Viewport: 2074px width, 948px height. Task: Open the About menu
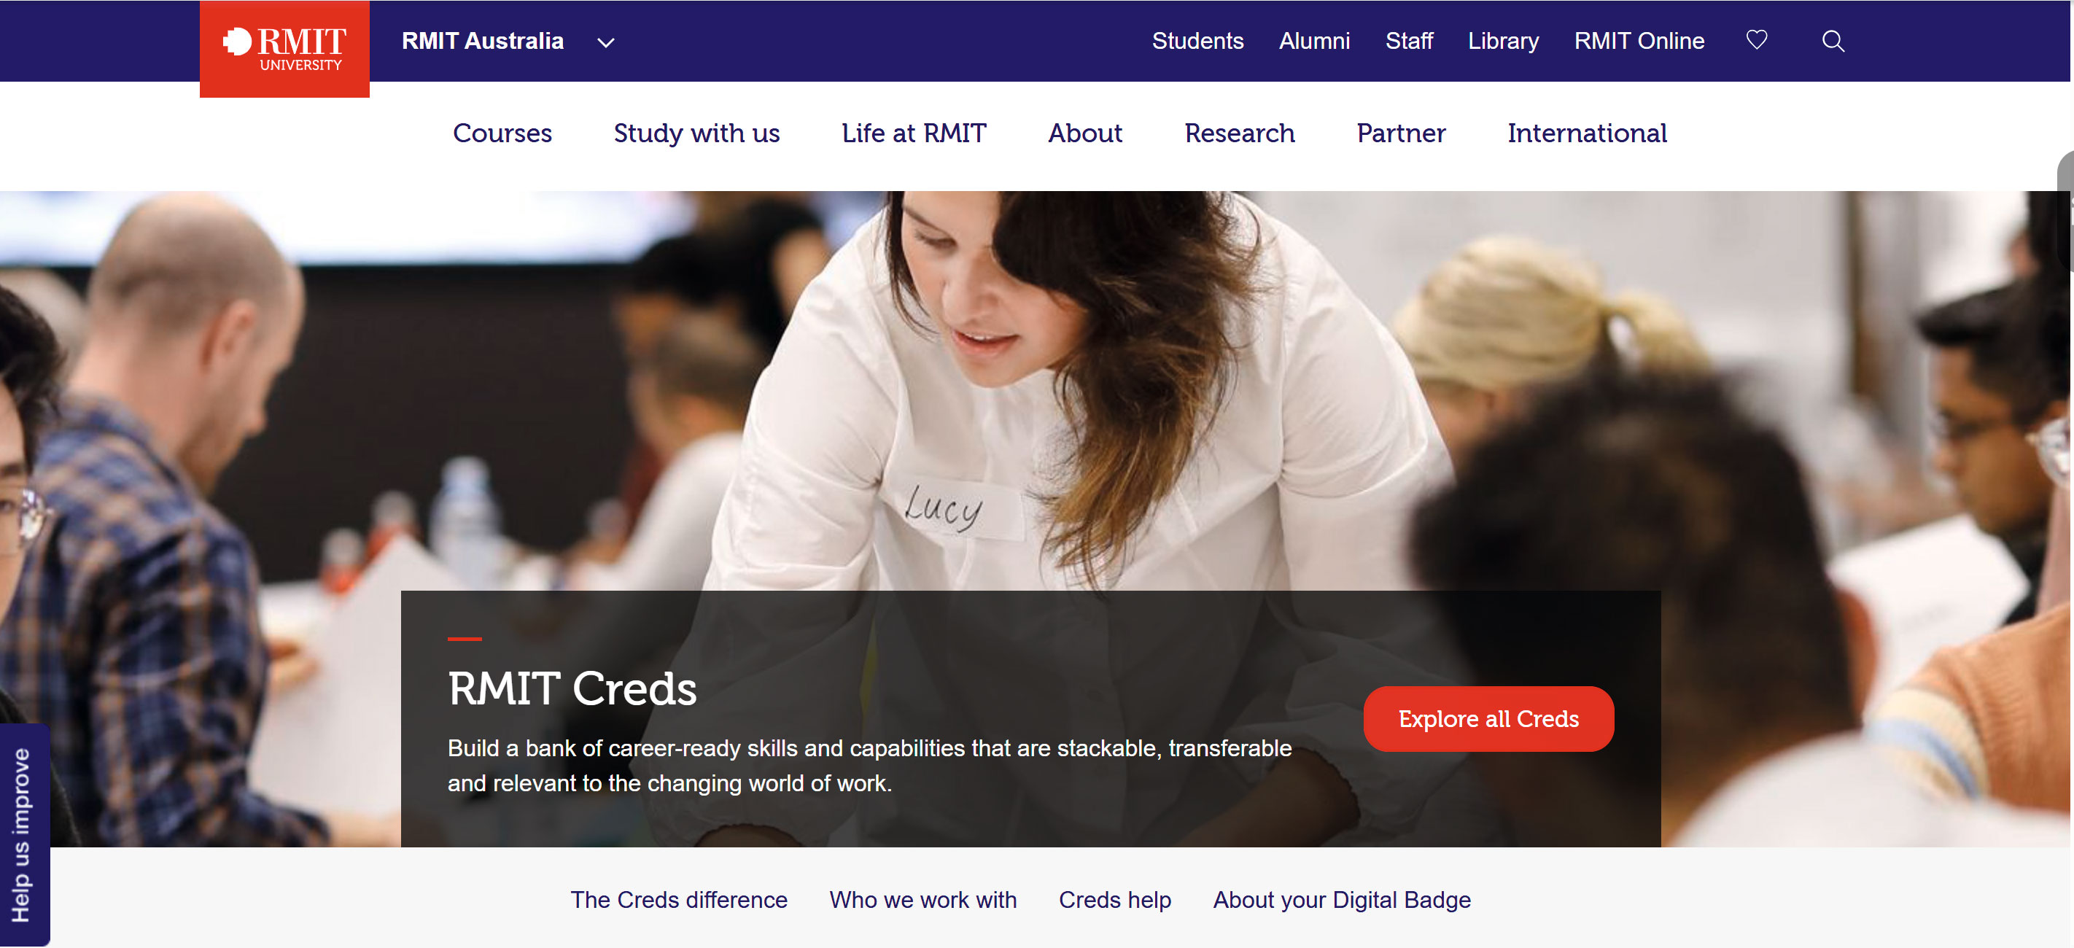[x=1084, y=133]
